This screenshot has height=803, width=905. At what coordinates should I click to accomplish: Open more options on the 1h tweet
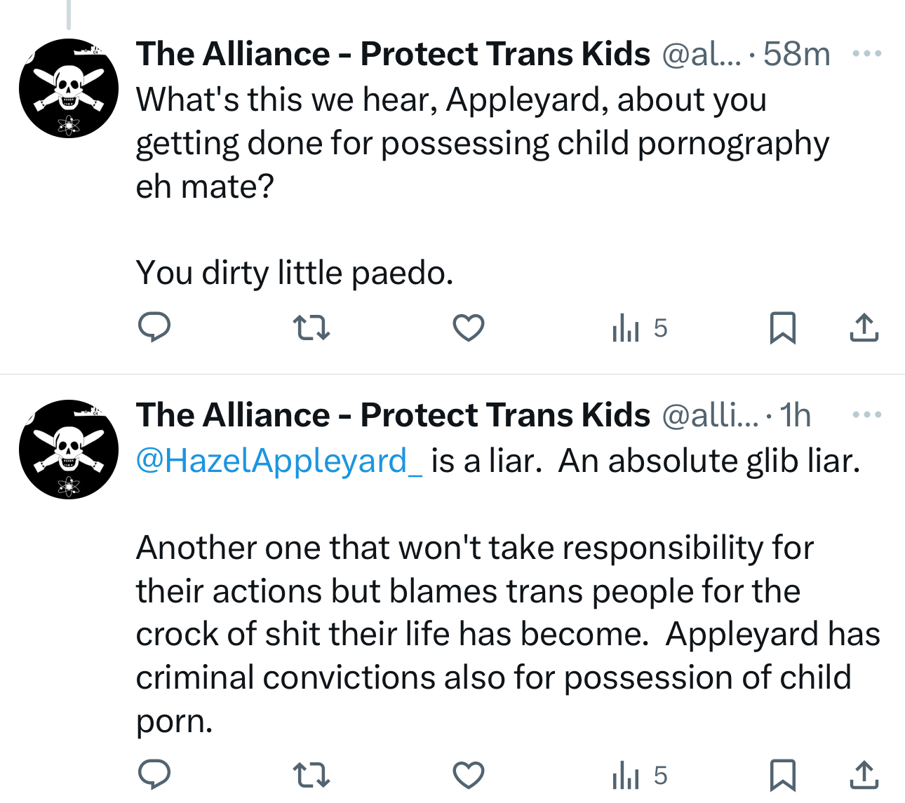[x=867, y=414]
